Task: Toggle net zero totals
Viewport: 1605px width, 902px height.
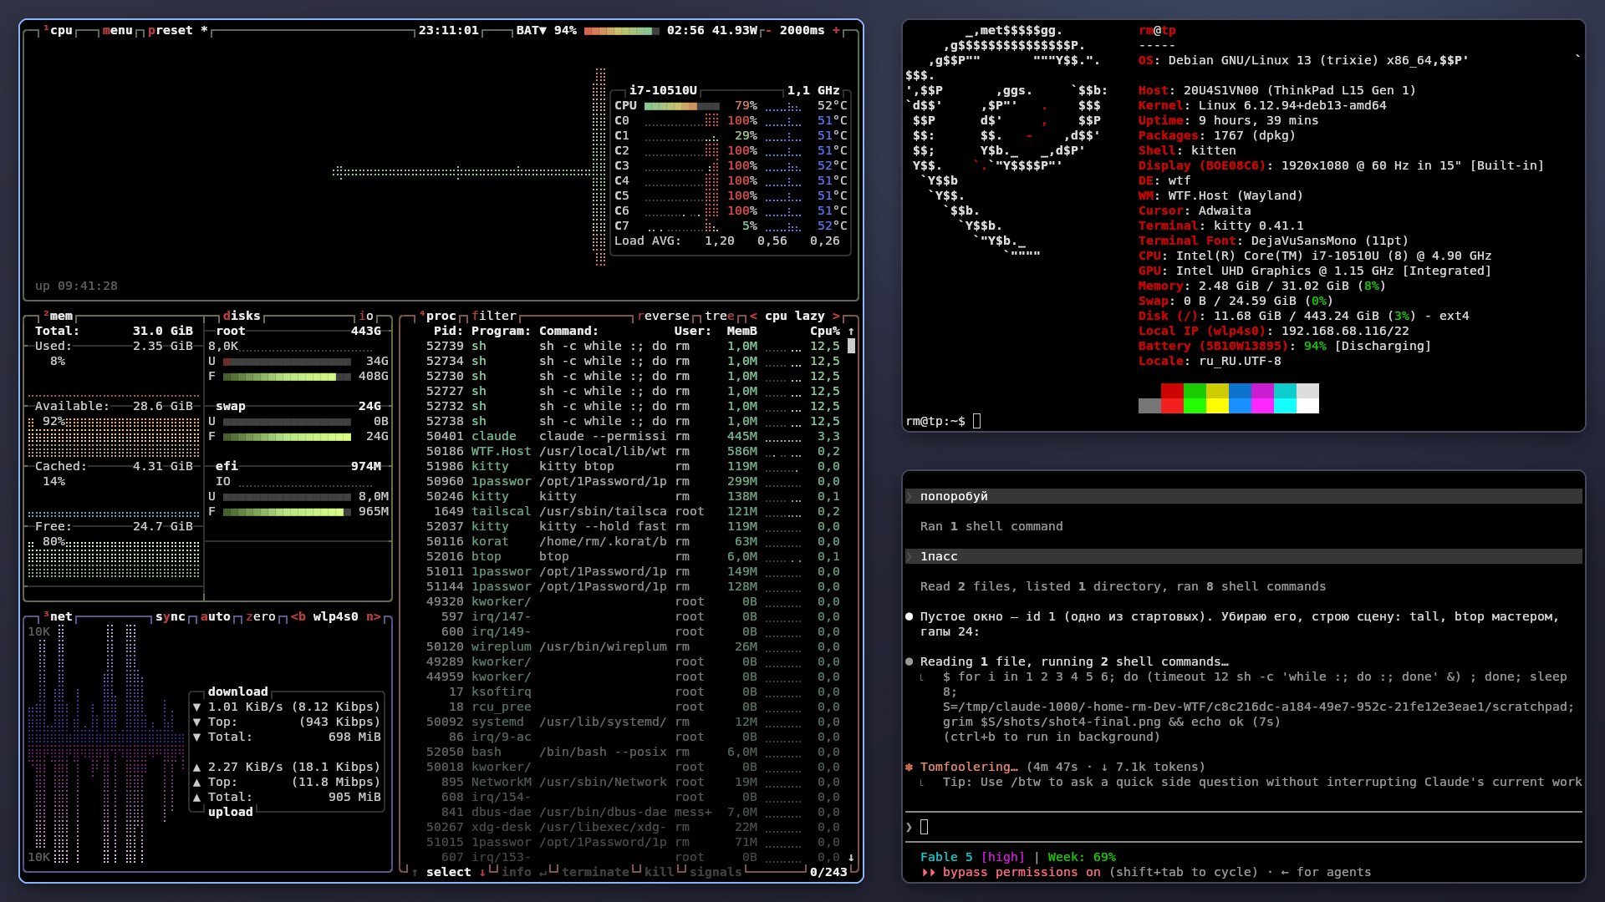Action: point(261,617)
